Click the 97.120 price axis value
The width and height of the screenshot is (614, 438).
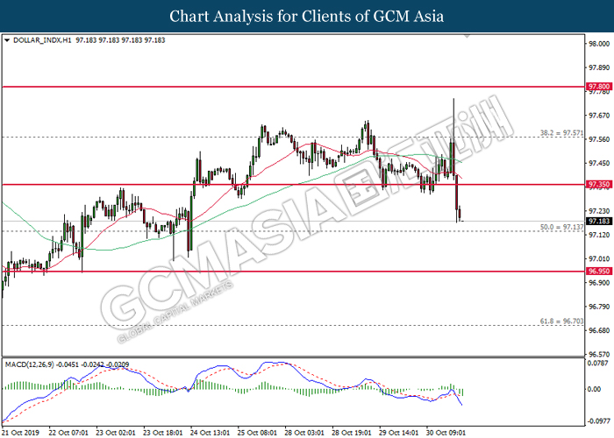point(599,235)
